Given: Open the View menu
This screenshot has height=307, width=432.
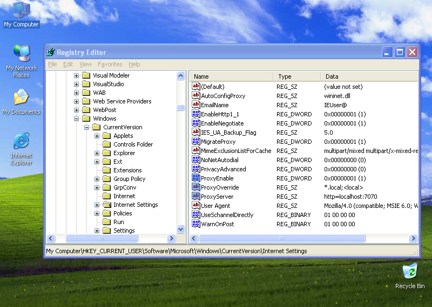Looking at the screenshot, I should point(85,64).
